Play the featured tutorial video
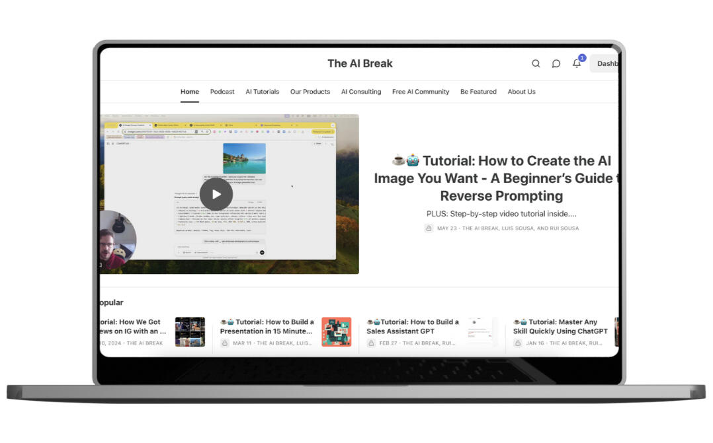This screenshot has width=713, height=443. click(x=216, y=194)
